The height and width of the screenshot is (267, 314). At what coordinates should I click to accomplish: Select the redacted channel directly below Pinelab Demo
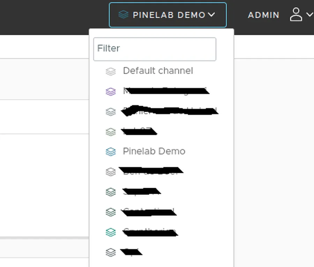pyautogui.click(x=151, y=171)
